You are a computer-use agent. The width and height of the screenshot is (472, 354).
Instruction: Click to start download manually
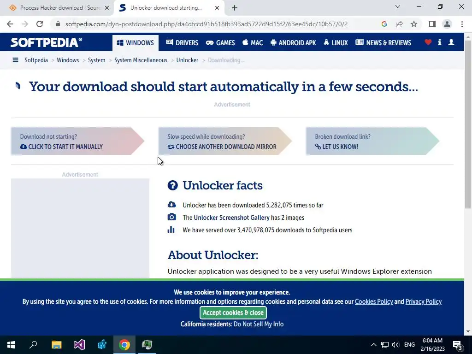click(77, 141)
